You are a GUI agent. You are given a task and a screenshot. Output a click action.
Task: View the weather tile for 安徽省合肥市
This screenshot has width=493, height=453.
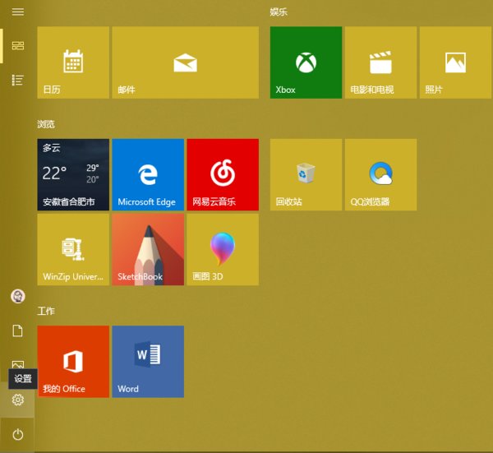point(73,174)
